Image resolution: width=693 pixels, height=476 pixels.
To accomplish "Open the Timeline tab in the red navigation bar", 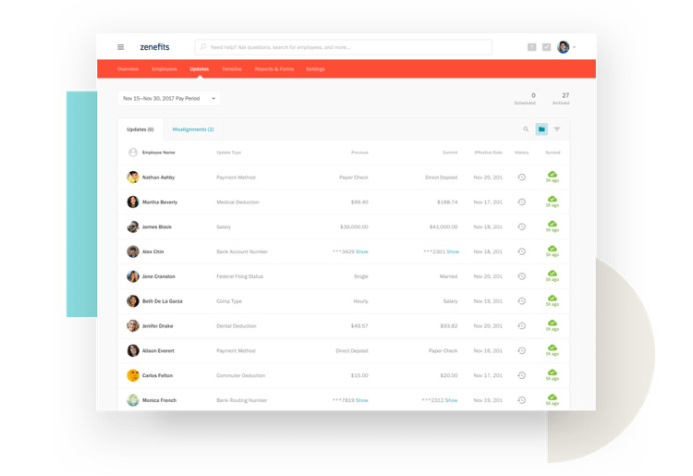I will [231, 69].
